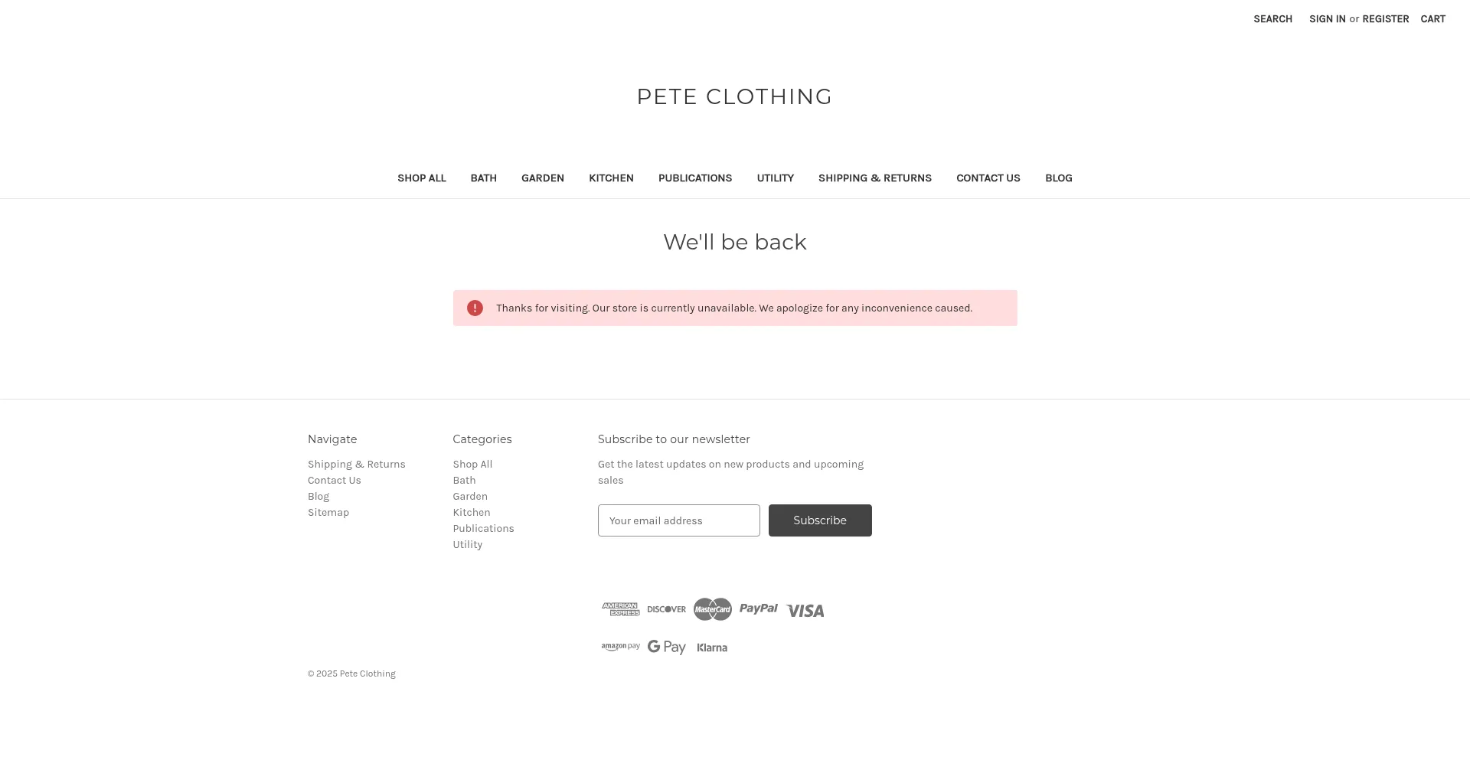Select the PUBLICATIONS navigation item
This screenshot has height=760, width=1470.
695,178
